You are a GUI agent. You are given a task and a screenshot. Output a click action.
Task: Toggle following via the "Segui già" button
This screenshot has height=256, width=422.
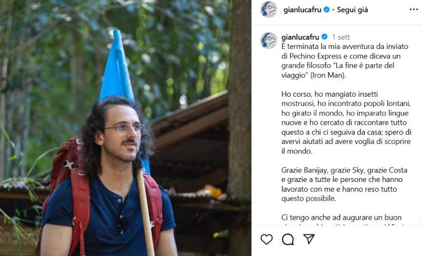[x=352, y=10]
